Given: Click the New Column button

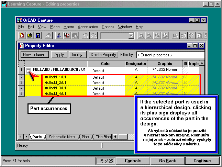Looking at the screenshot, I should pyautogui.click(x=35, y=55).
